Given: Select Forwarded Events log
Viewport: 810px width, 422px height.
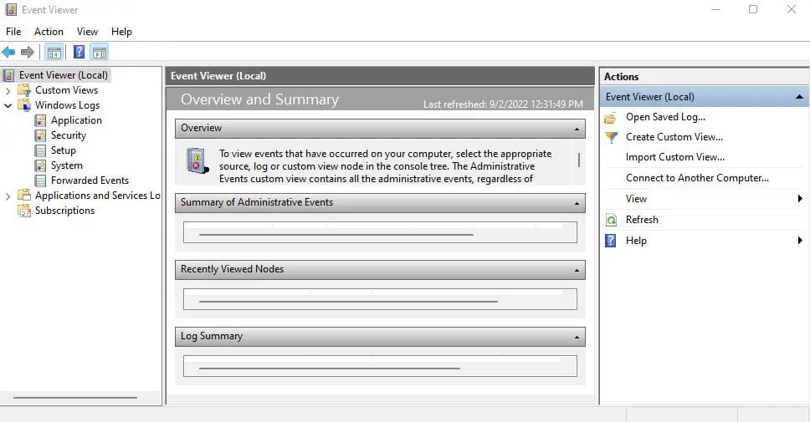Looking at the screenshot, I should tap(90, 180).
